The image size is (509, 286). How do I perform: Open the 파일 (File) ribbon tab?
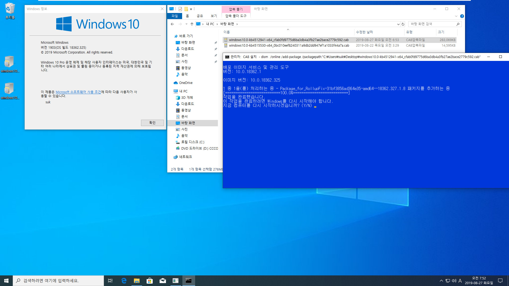pos(175,16)
